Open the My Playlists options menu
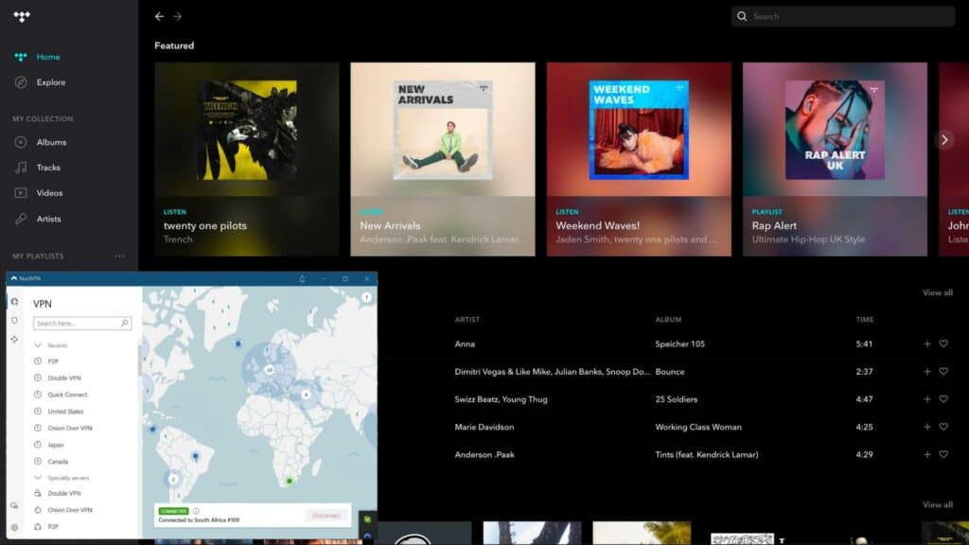969x545 pixels. click(x=119, y=255)
